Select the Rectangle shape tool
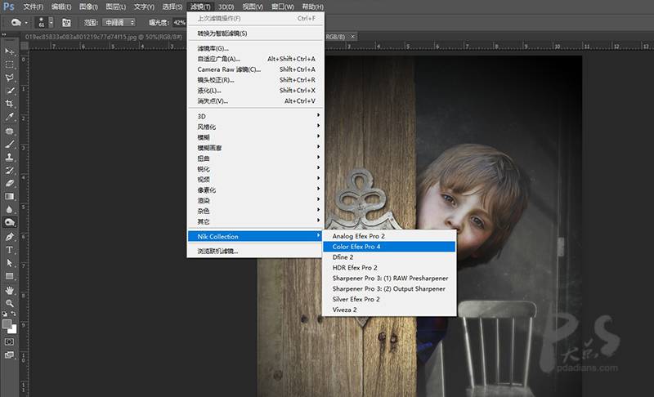Screen dimensions: 654x397 9,276
